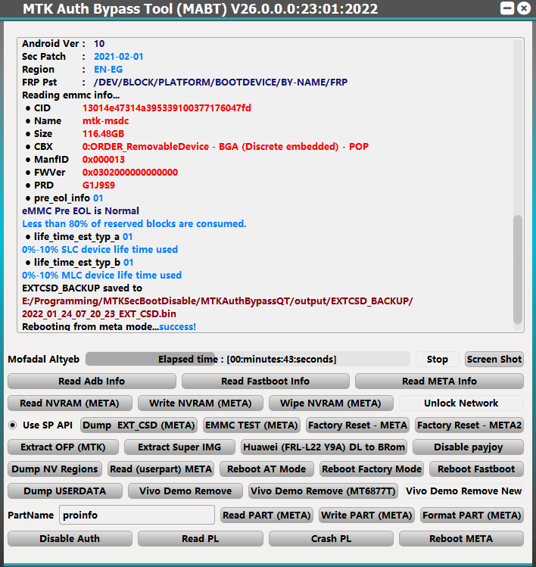The height and width of the screenshot is (567, 536).
Task: Click Read PART (META)
Action: pos(266,516)
